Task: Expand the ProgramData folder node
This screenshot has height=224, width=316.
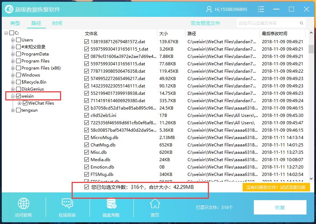Action: 13,54
